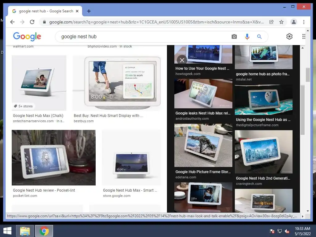The height and width of the screenshot is (237, 316).
Task: Select the google nest hub Google Search tab
Action: click(x=45, y=11)
